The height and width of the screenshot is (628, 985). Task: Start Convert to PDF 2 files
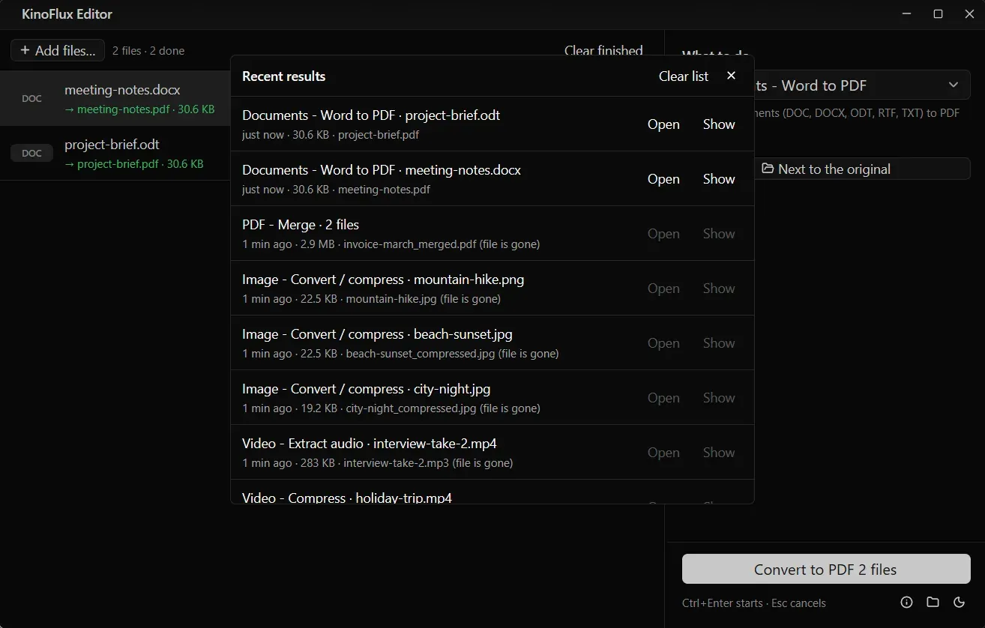click(826, 570)
